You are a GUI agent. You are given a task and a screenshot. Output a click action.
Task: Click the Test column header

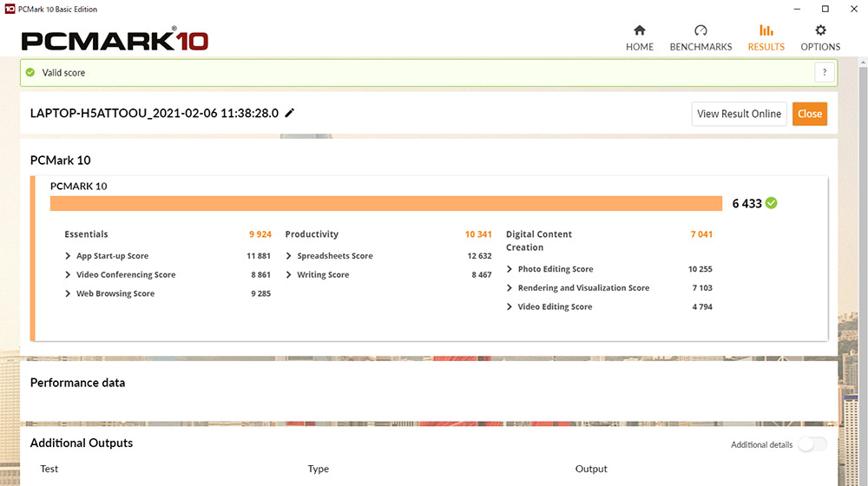(x=49, y=469)
